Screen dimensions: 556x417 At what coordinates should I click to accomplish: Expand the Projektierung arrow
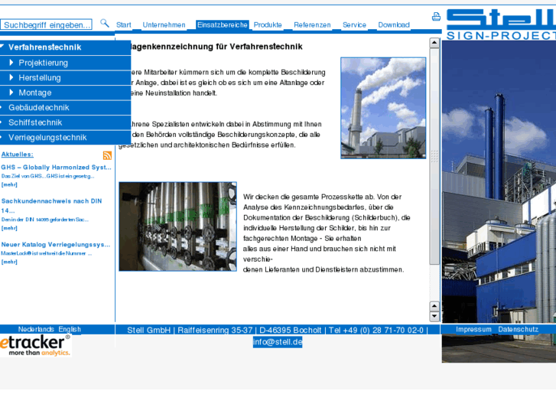tap(11, 63)
